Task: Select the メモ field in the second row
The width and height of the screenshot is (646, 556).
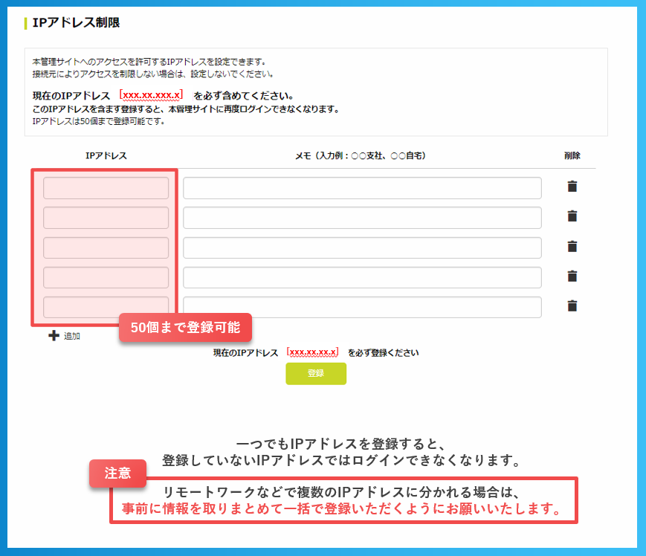Action: pyautogui.click(x=362, y=218)
